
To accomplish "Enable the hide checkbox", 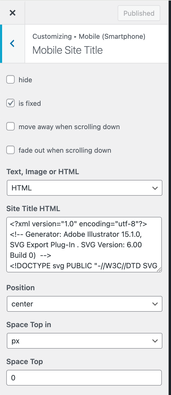I will click(10, 80).
